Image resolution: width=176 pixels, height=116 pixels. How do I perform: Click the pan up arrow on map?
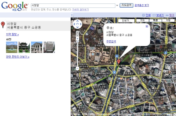click(77, 21)
